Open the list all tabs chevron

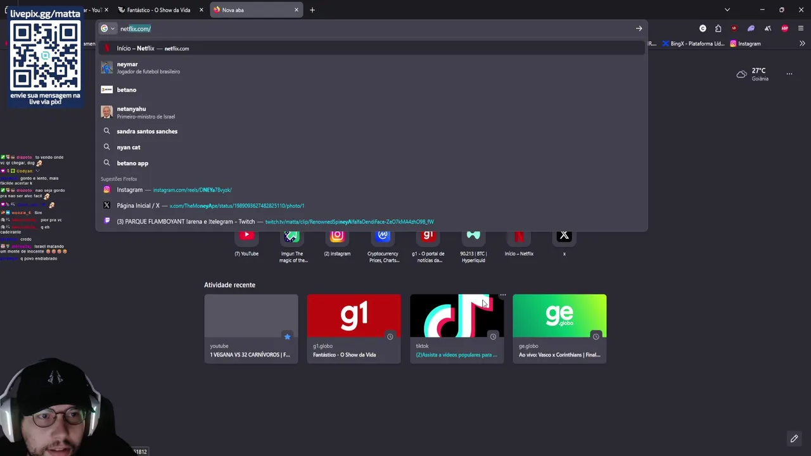727,10
